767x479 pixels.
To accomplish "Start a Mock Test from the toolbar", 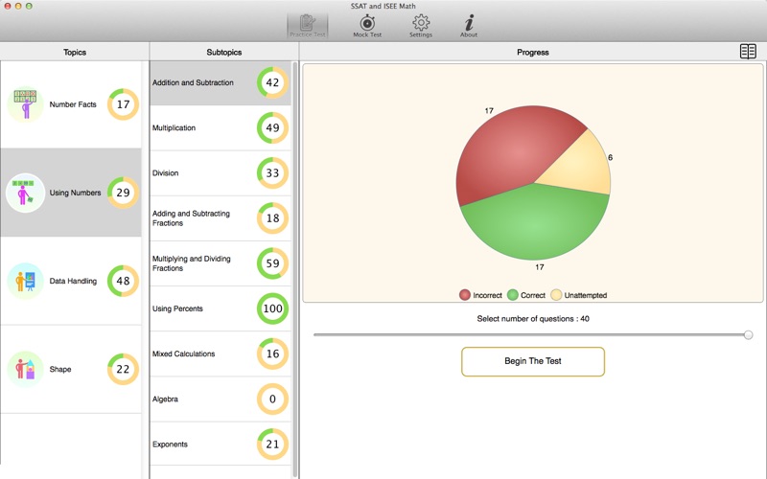I will click(367, 26).
